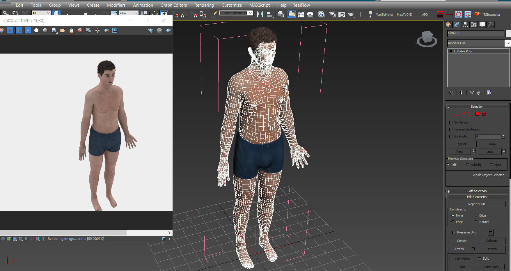Enable the green channel in render window

pyautogui.click(x=19, y=30)
